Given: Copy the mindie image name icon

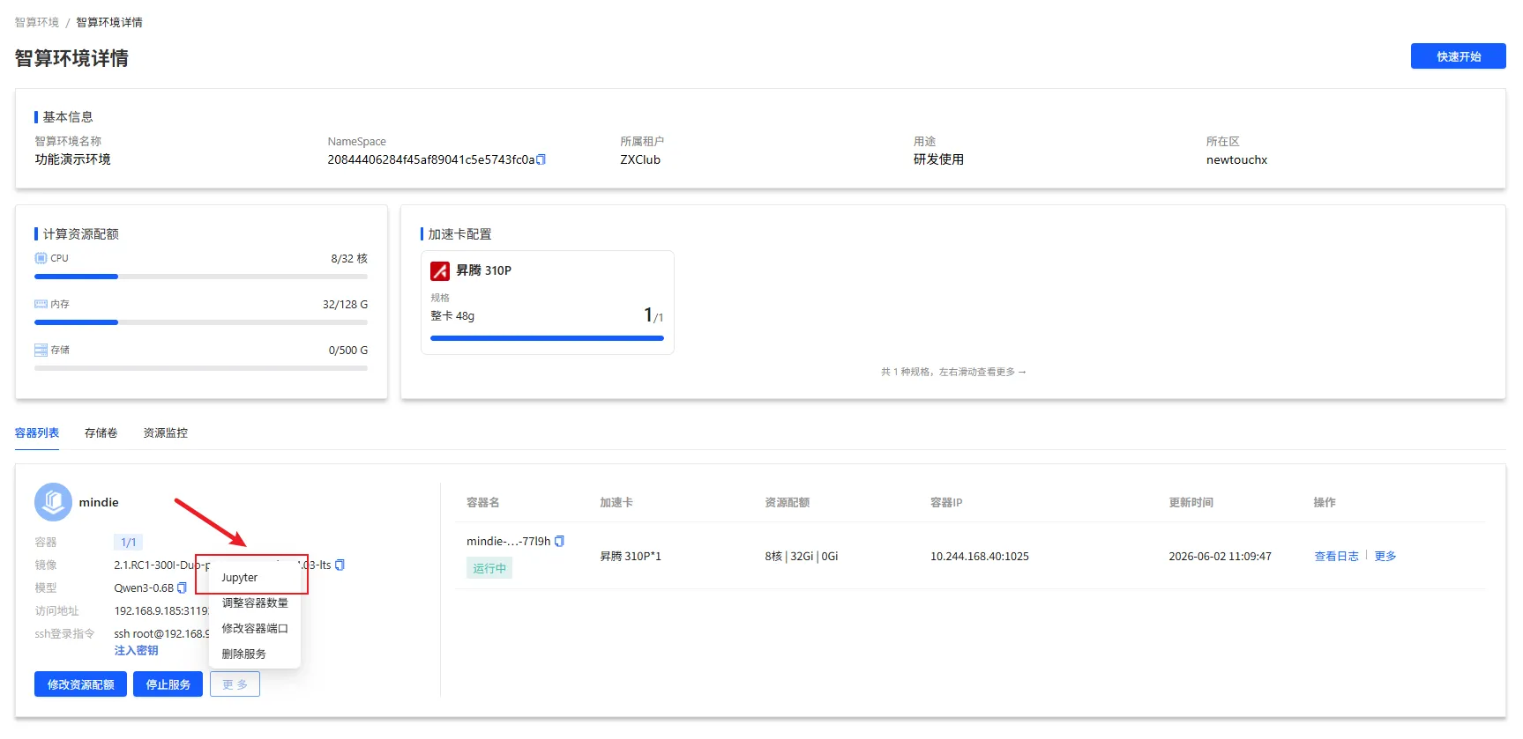Looking at the screenshot, I should click(x=340, y=565).
